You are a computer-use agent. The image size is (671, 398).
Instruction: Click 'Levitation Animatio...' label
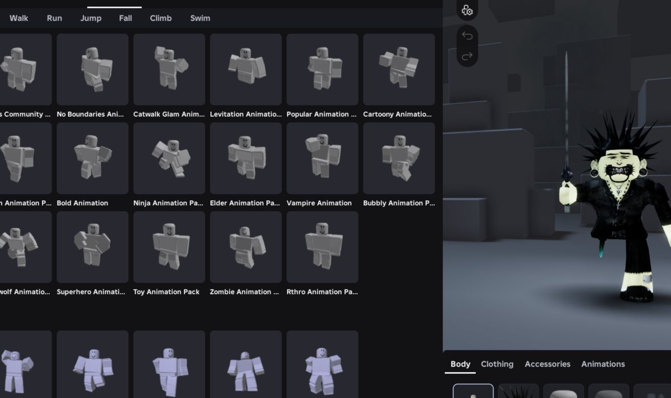pyautogui.click(x=246, y=114)
